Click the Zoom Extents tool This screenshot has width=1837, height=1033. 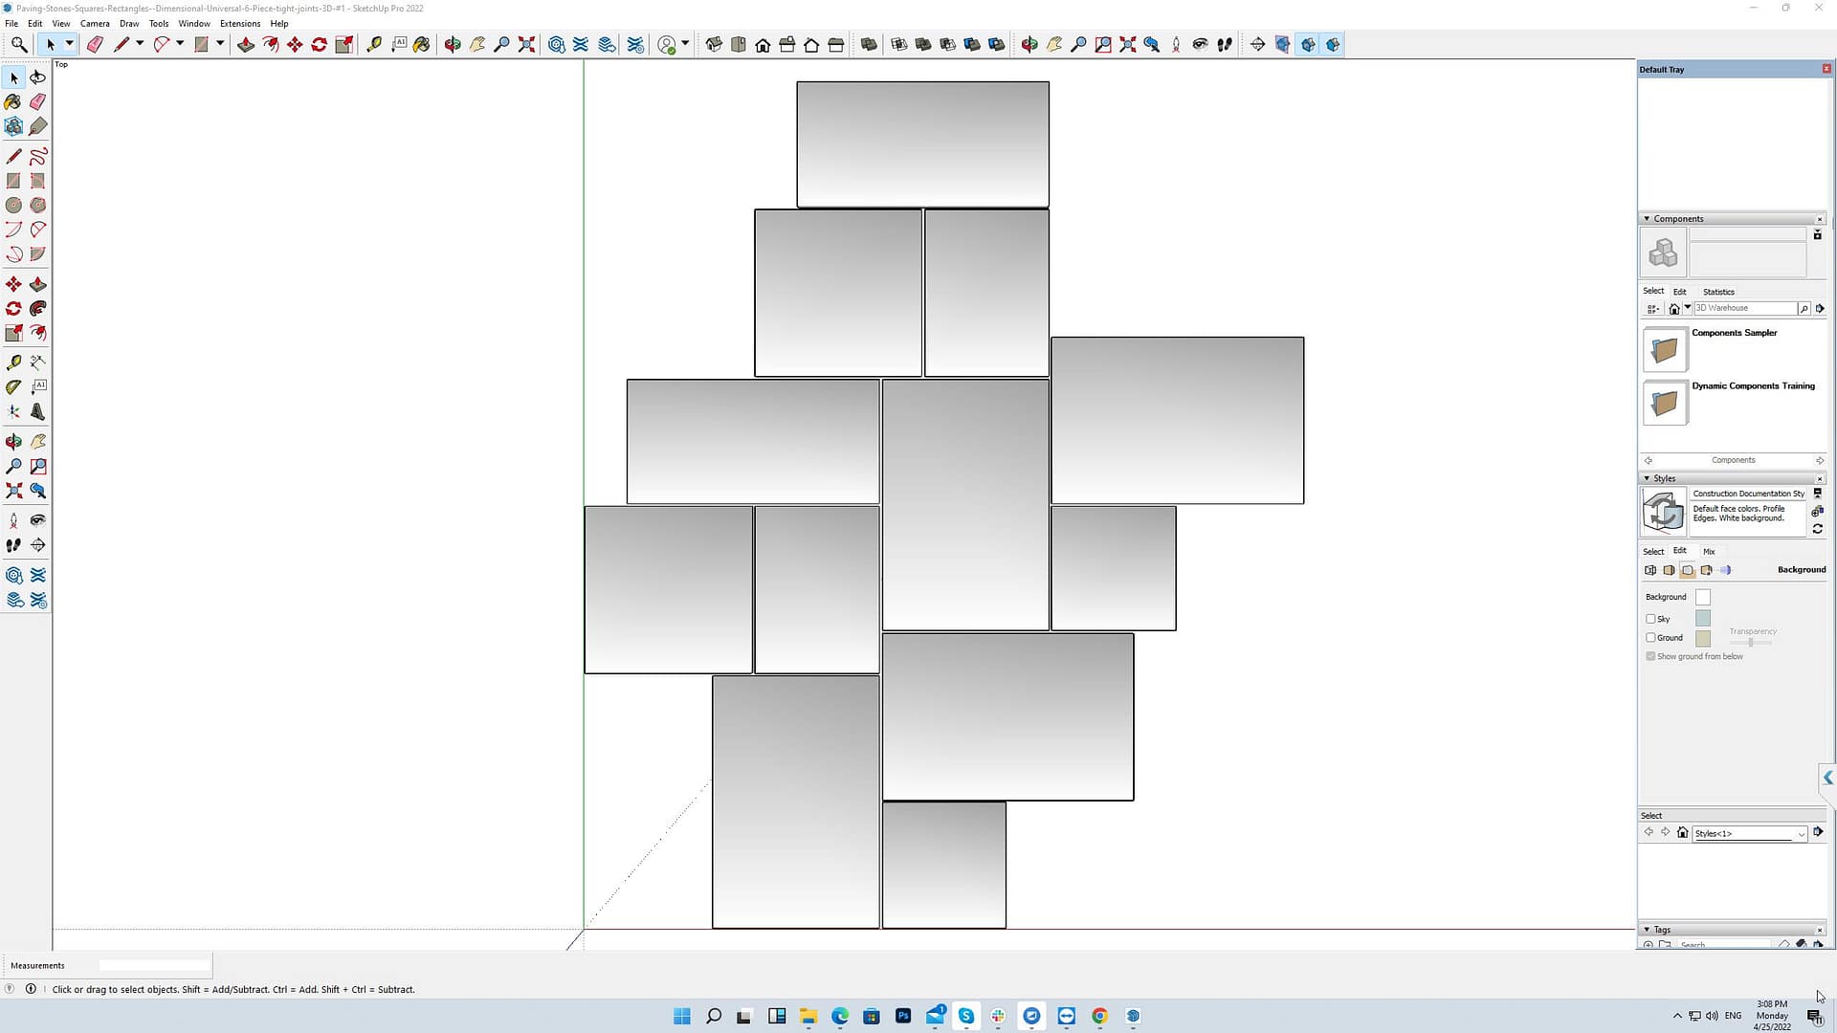click(x=13, y=491)
